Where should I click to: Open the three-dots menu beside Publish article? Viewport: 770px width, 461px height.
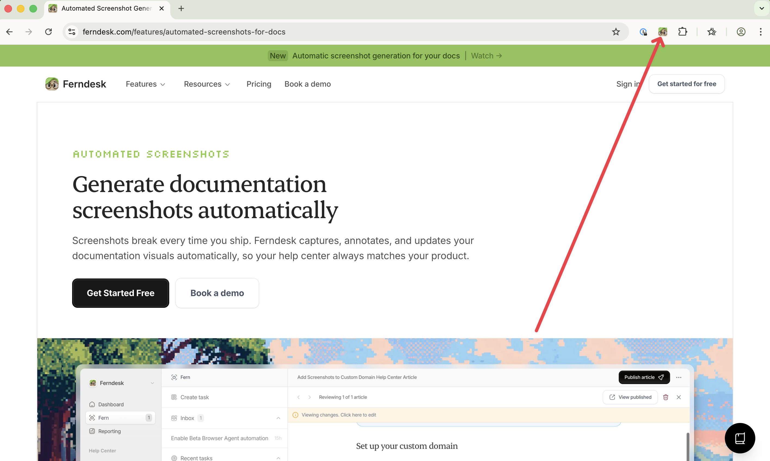point(679,377)
